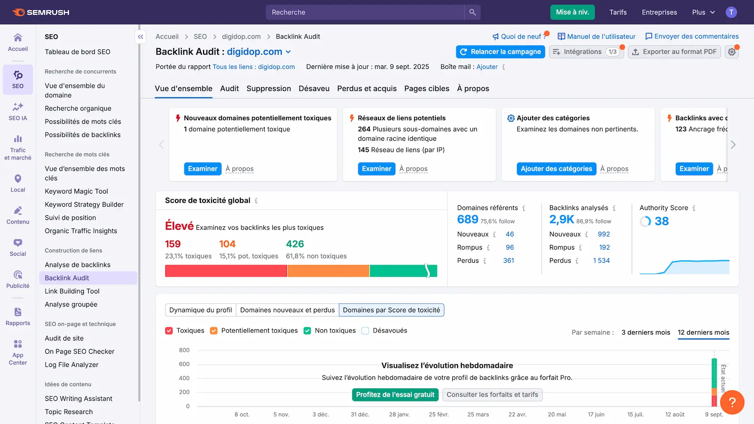This screenshot has width=754, height=424.
Task: Click the green non-toxic bar segment
Action: (403, 271)
